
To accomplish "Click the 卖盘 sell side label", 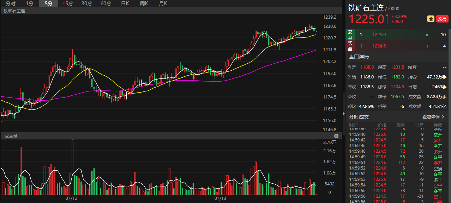I will coord(350,34).
